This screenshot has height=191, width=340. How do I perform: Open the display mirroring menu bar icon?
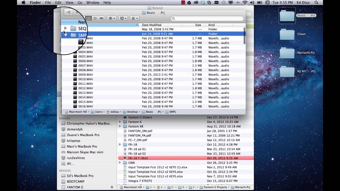pyautogui.click(x=231, y=3)
